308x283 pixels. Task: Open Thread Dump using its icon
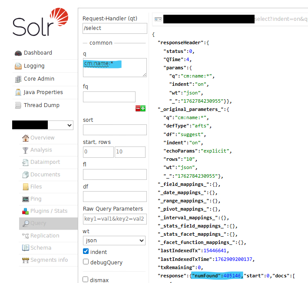pos(18,105)
